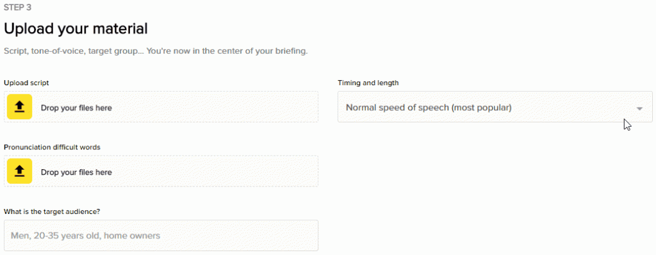Click empty area of Pronunciation drop zone
The image size is (656, 255).
(x=215, y=171)
